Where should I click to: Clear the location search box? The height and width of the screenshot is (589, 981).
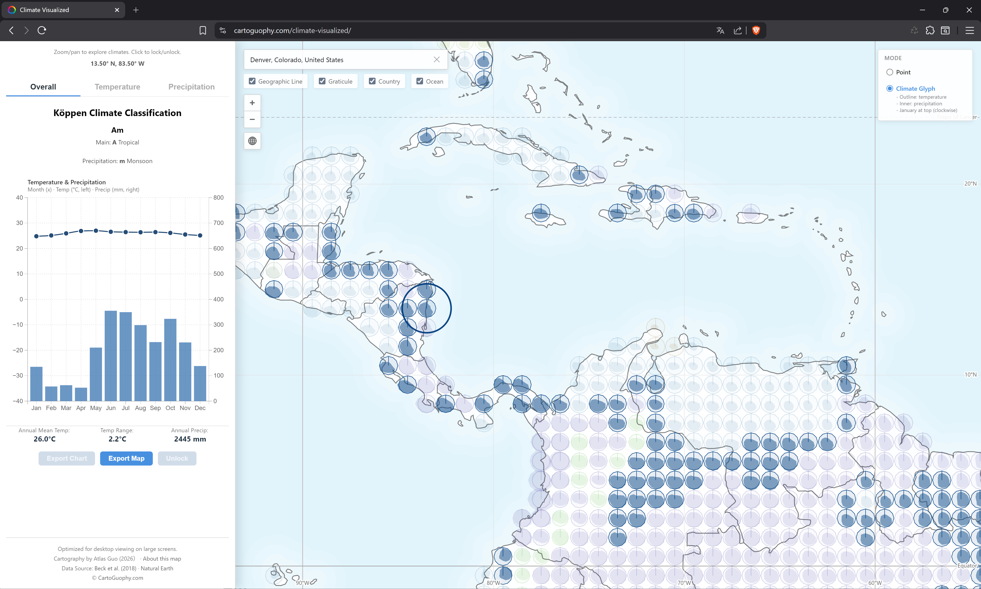tap(437, 60)
